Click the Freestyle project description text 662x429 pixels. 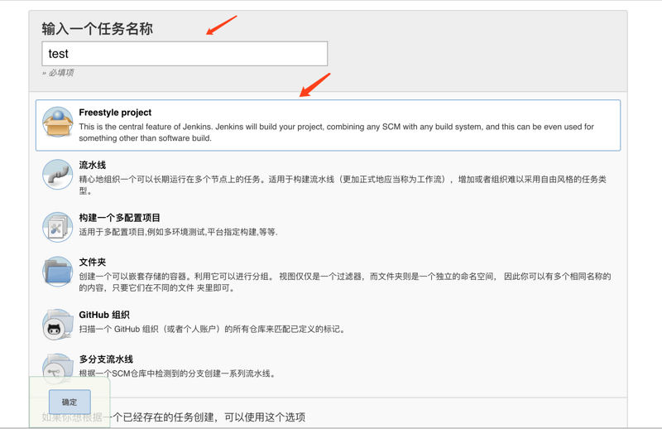[337, 133]
